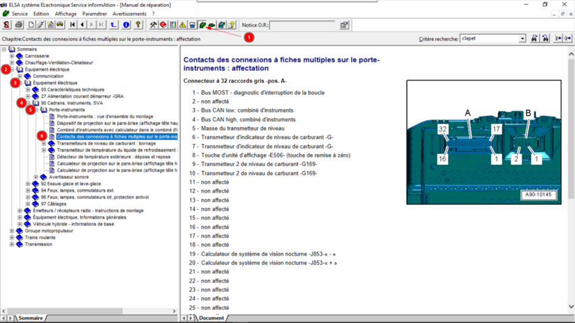Screen dimensions: 575x323
Task: Click the blue box toolbar icon
Action: [x=192, y=25]
